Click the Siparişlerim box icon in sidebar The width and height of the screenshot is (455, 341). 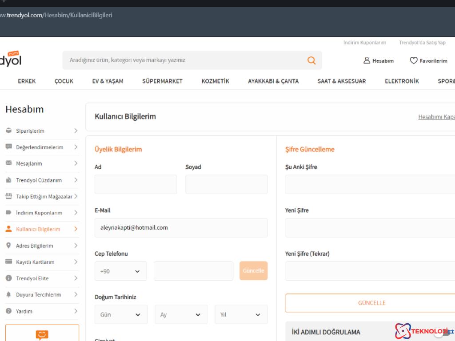[8, 131]
